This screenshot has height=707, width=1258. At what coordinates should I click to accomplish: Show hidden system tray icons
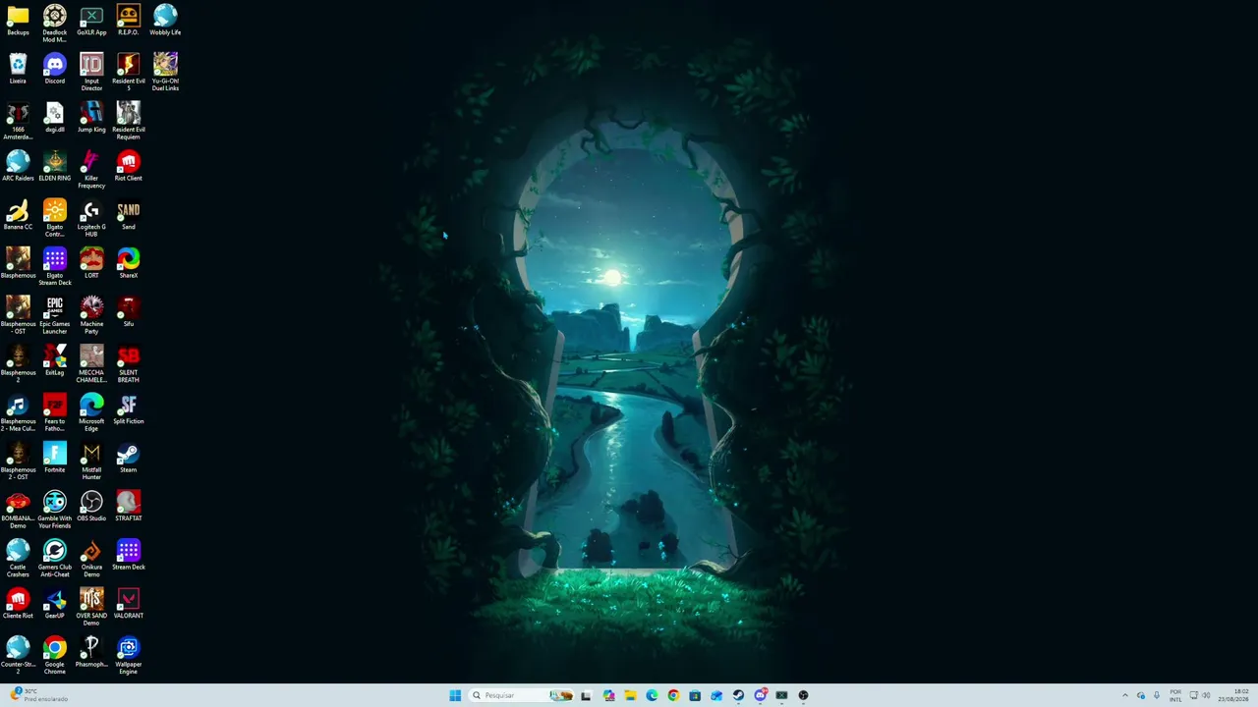point(1125,695)
